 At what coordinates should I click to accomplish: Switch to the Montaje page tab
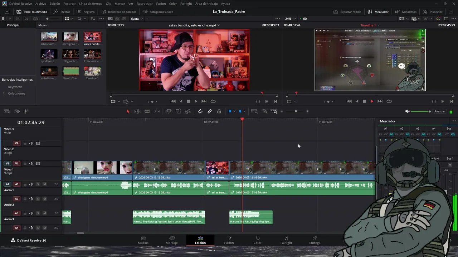coord(172,240)
